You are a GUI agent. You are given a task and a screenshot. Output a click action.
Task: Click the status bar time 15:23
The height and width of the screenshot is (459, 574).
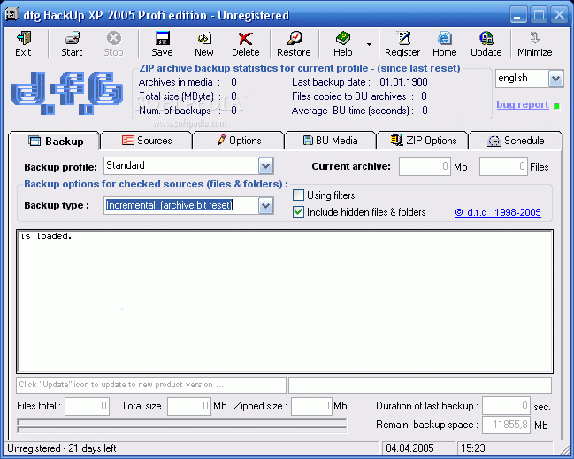(472, 448)
